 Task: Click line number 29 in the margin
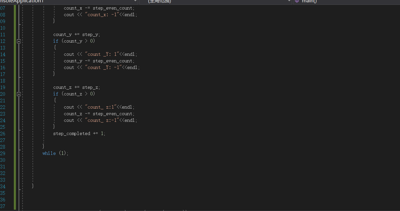3,153
